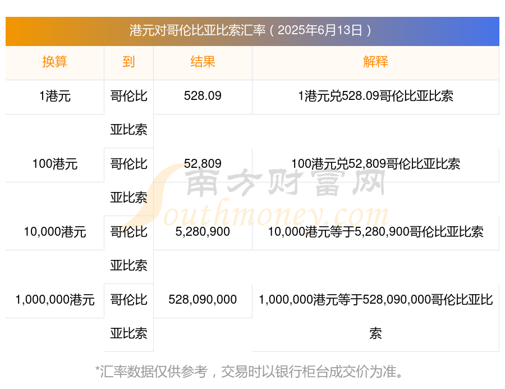
Task: Click the disclaimer 汇率数据仅供参考 footnote
Action: 249,372
